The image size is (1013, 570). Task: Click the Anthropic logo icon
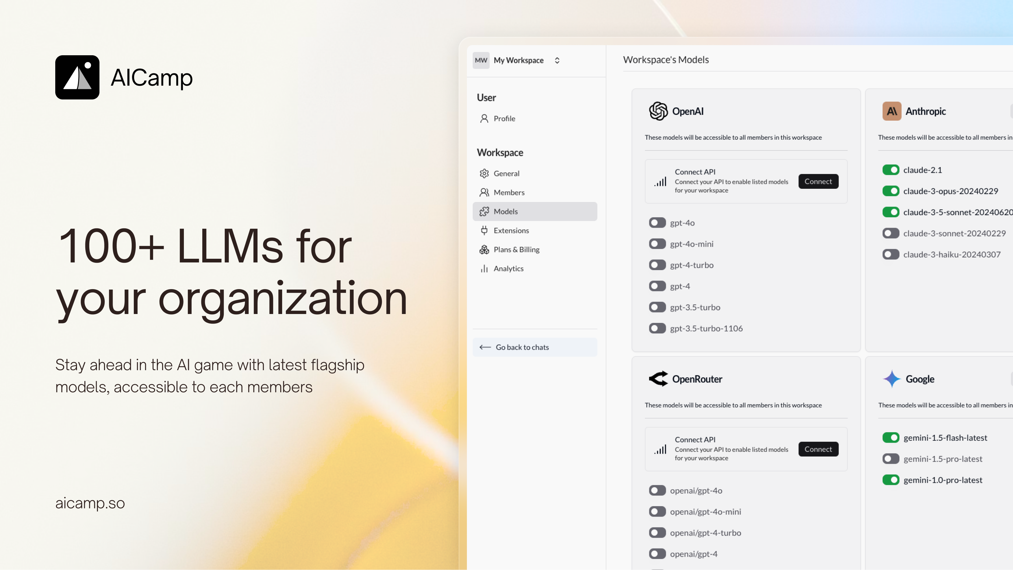tap(891, 111)
